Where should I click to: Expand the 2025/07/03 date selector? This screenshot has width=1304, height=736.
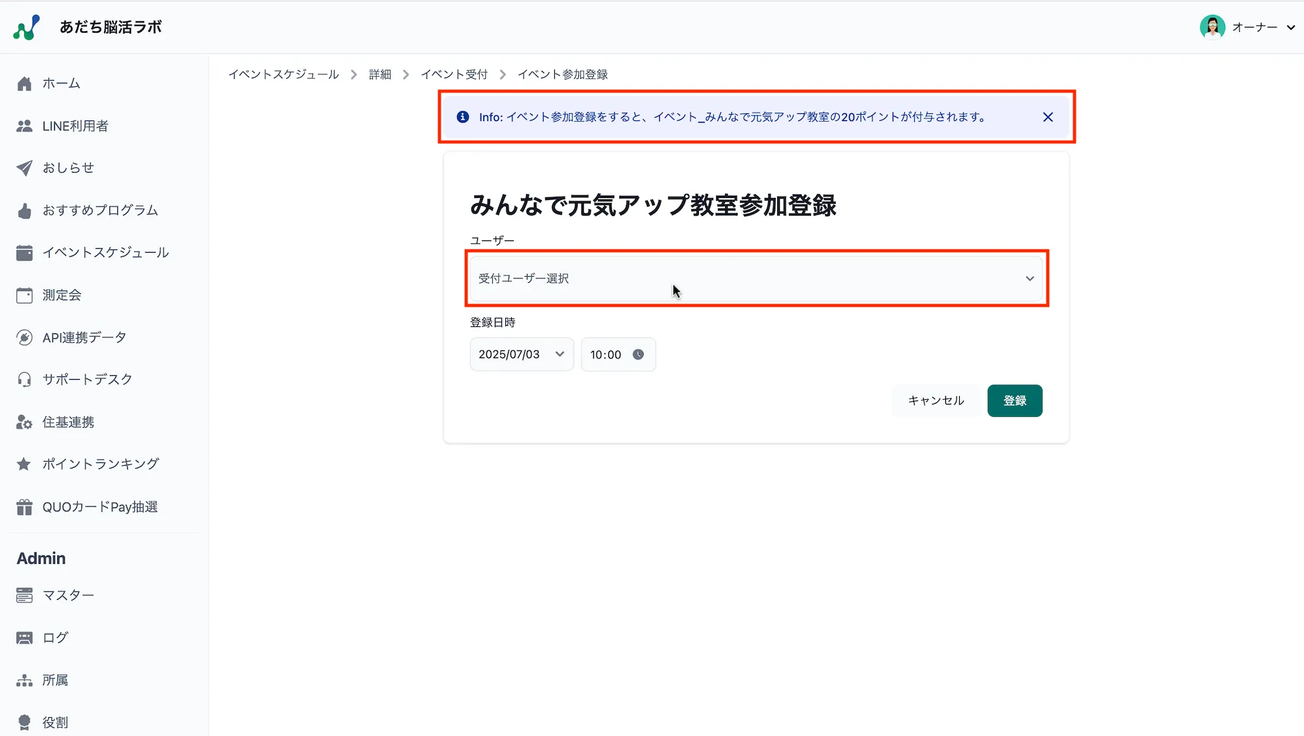520,354
